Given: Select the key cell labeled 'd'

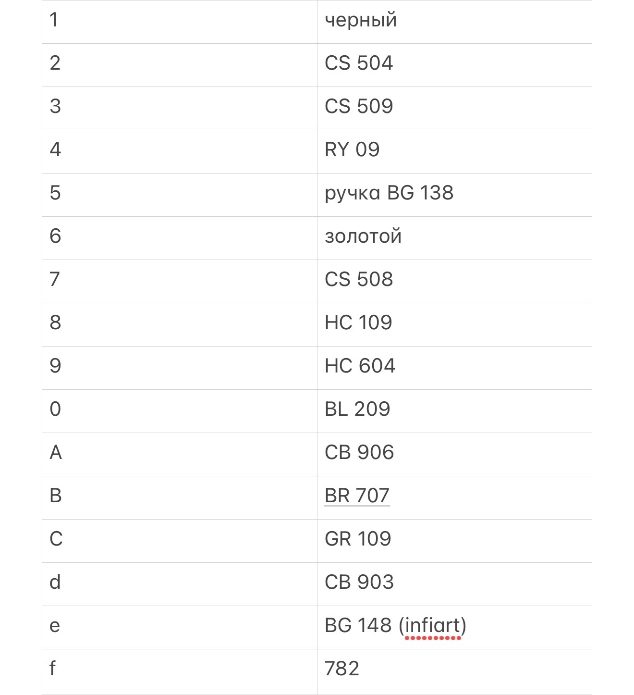Looking at the screenshot, I should [180, 584].
